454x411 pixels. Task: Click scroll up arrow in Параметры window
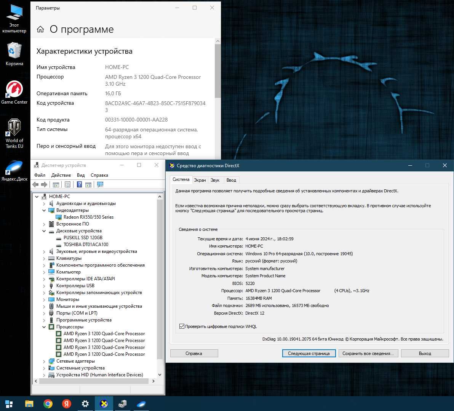(x=218, y=41)
